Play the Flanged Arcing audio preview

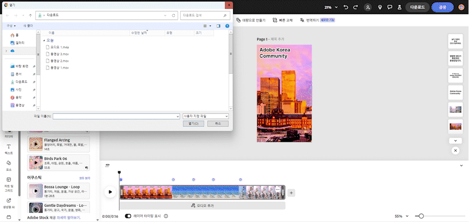click(36, 144)
